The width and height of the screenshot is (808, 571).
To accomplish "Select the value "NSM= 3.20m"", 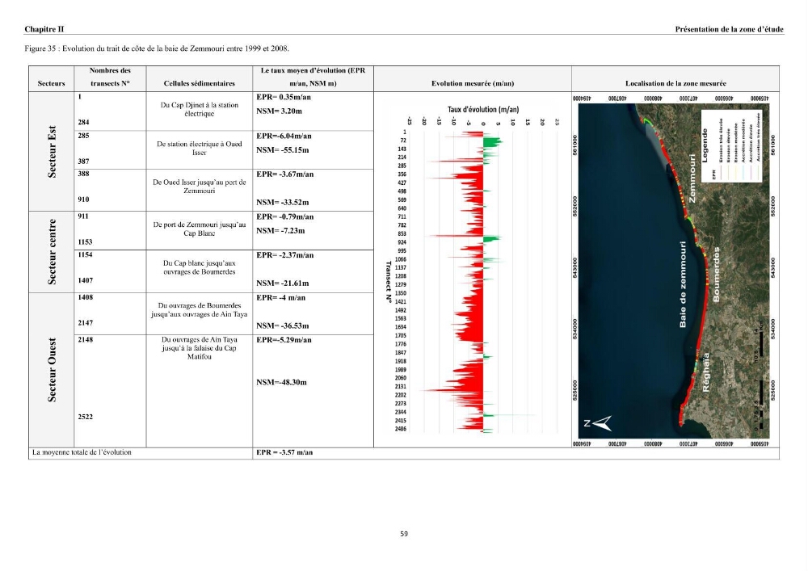I will 279,111.
